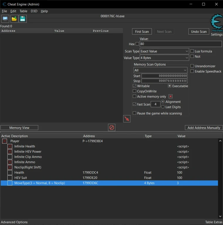Toggle the Fast Scan checkbox
Image resolution: width=223 pixels, height=225 pixels.
[134, 104]
